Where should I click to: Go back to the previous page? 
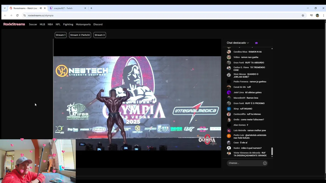click(x=5, y=16)
